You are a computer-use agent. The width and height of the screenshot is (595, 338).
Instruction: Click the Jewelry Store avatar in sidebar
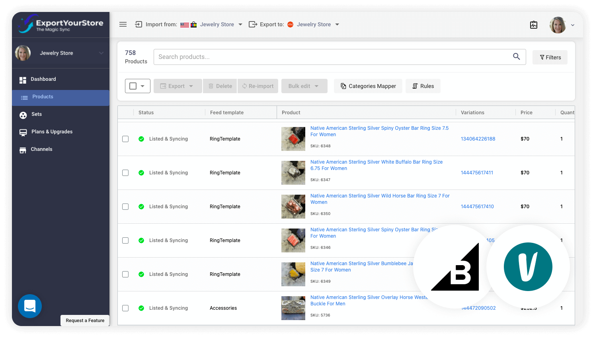pyautogui.click(x=23, y=53)
